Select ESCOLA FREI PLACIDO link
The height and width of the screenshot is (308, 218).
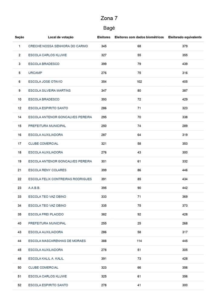click(46, 214)
